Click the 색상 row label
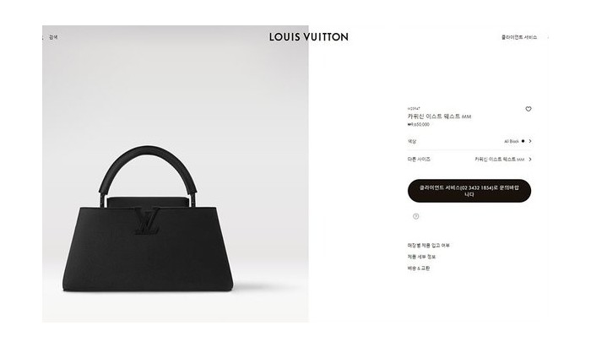 tap(412, 141)
